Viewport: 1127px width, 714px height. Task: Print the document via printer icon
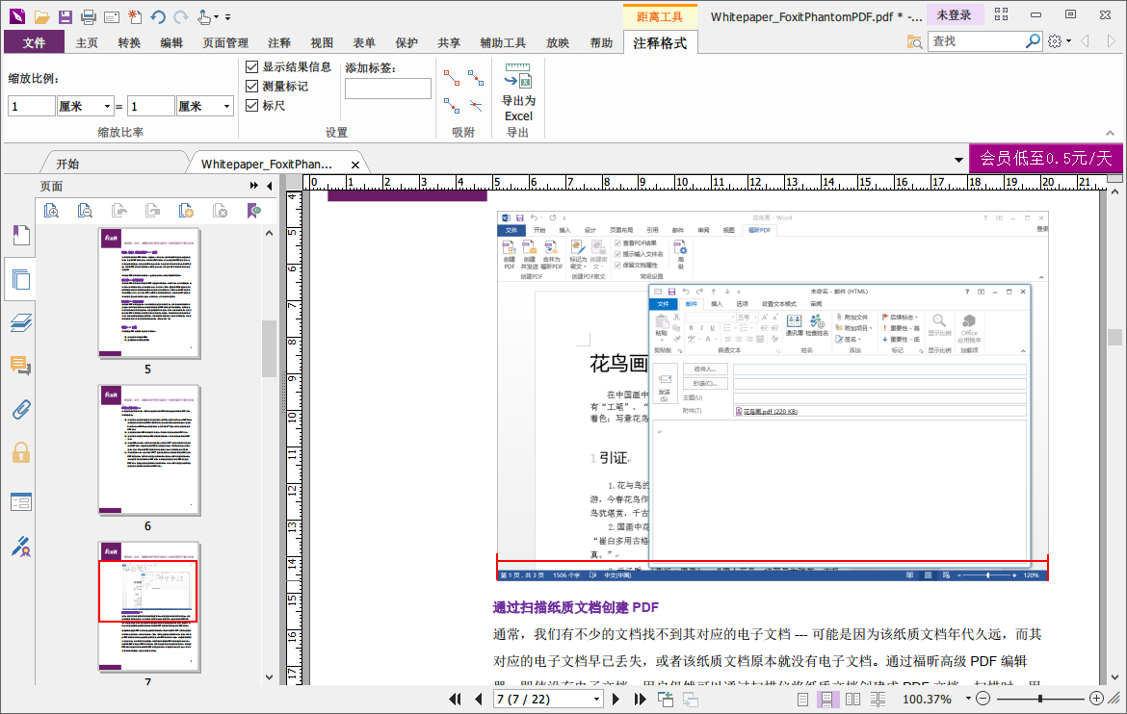point(88,16)
